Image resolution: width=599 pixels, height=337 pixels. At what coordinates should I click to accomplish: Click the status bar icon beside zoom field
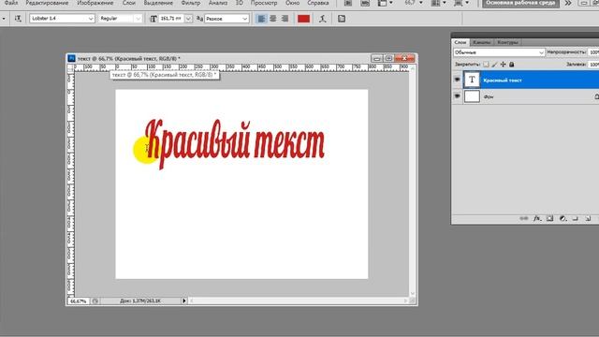pos(95,301)
